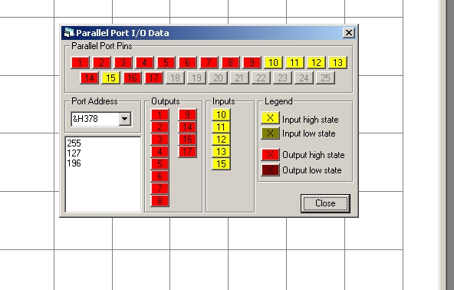This screenshot has width=454, height=290.
Task: Toggle output 1 in Outputs group
Action: (x=160, y=115)
